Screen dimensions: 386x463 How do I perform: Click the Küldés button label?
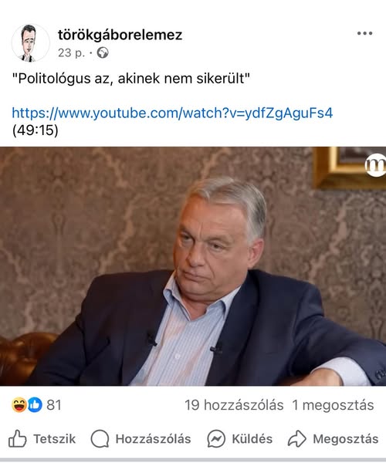tap(252, 439)
